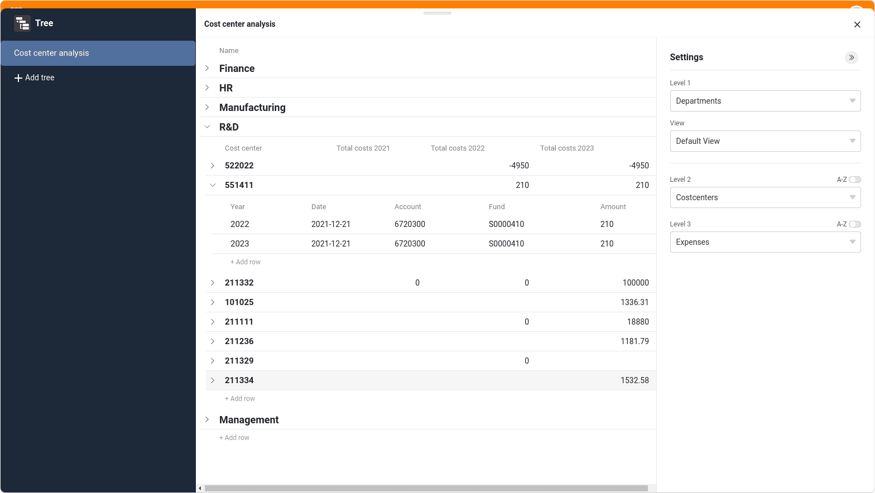Click the scrollbar left arrow

click(200, 489)
